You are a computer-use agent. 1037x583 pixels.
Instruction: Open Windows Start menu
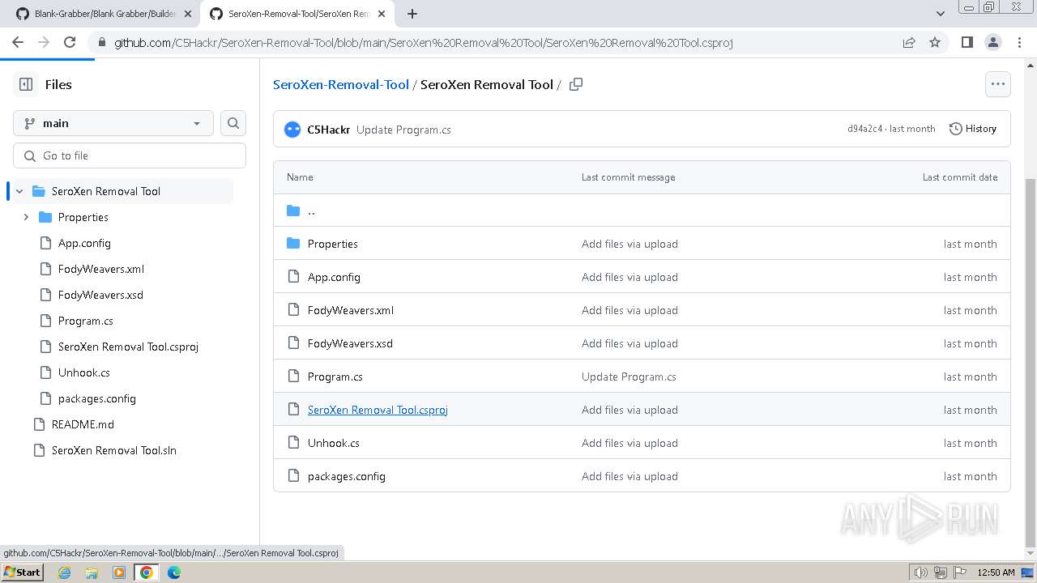[x=22, y=572]
